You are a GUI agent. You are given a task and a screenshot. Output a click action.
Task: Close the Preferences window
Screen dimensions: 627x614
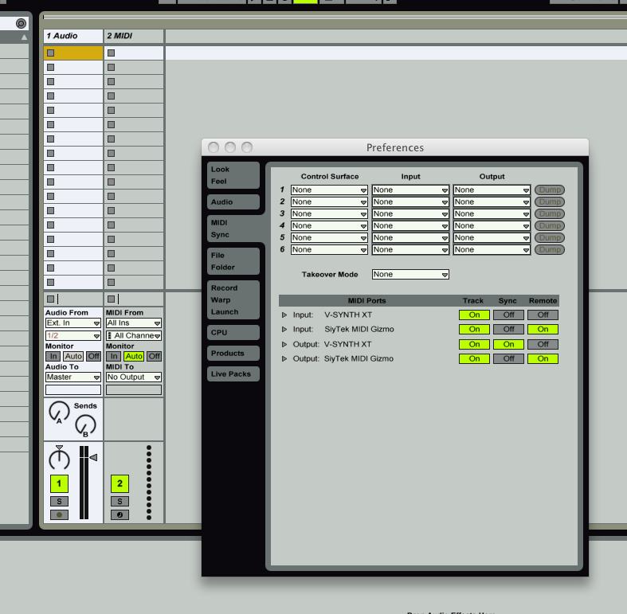coord(214,147)
